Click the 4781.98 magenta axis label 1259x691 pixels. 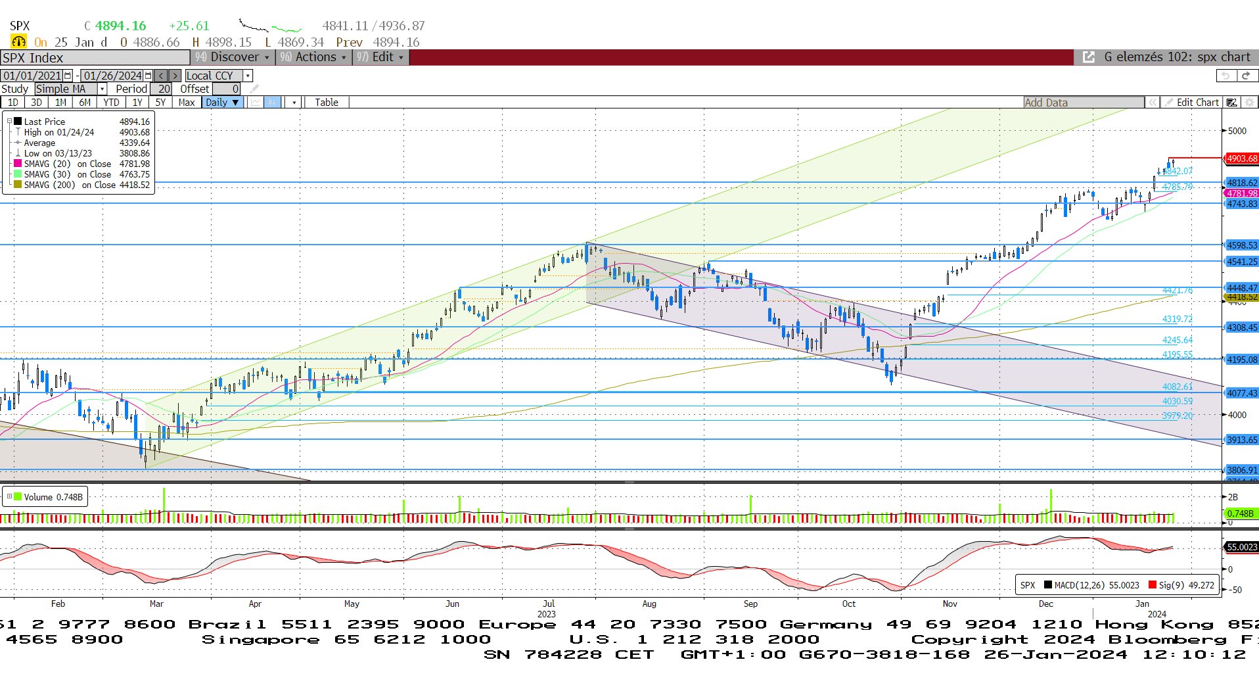pos(1242,193)
